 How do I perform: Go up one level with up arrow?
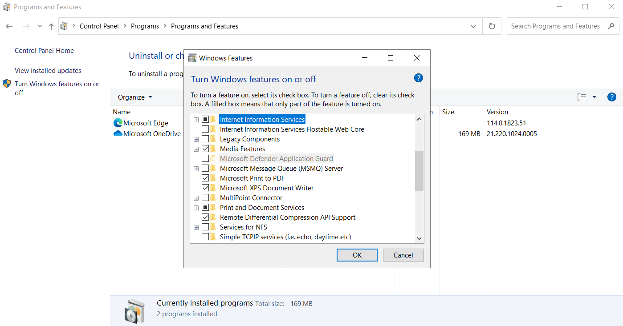[x=51, y=26]
